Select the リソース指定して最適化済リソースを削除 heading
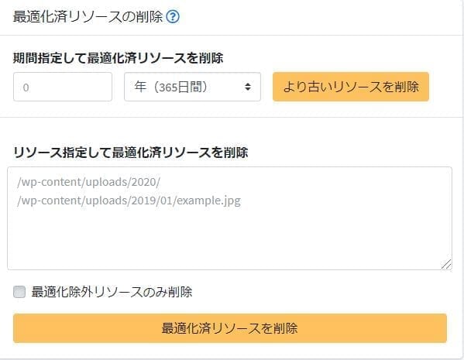464x360 pixels. 130,153
